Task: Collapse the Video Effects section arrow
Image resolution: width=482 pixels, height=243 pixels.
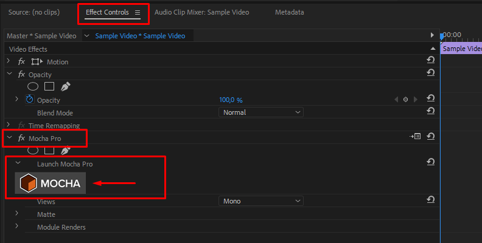Action: click(433, 49)
